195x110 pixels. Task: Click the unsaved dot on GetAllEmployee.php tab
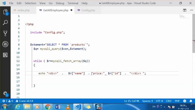point(71,10)
